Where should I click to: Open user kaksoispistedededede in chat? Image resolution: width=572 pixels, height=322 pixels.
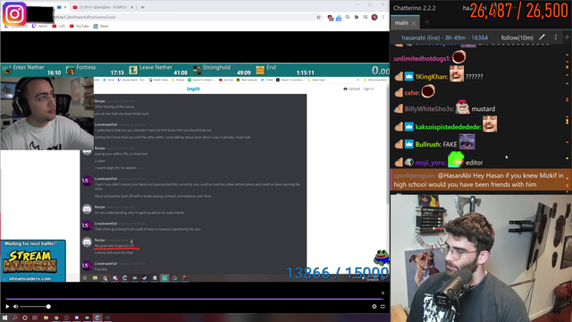coord(448,127)
